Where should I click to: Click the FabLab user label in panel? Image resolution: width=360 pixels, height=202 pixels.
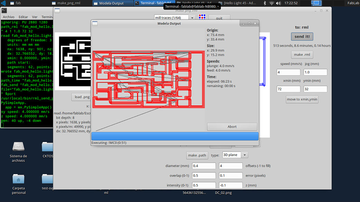pyautogui.click(x=353, y=3)
